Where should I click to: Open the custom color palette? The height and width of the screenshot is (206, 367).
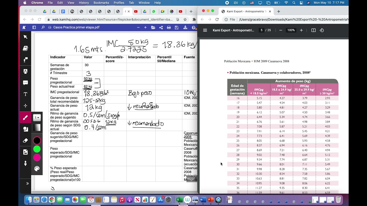click(x=37, y=169)
